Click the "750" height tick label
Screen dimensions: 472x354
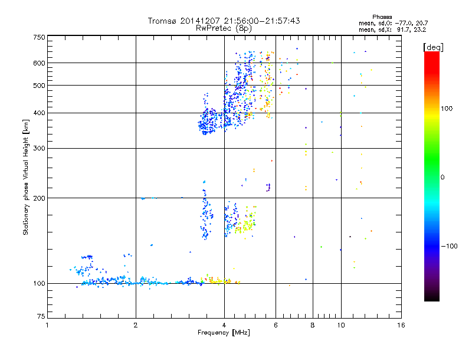coord(39,37)
